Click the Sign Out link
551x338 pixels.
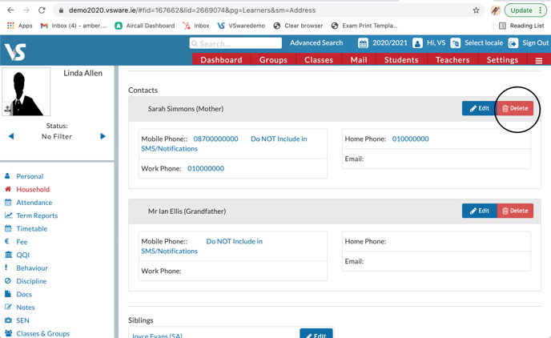[x=535, y=43]
